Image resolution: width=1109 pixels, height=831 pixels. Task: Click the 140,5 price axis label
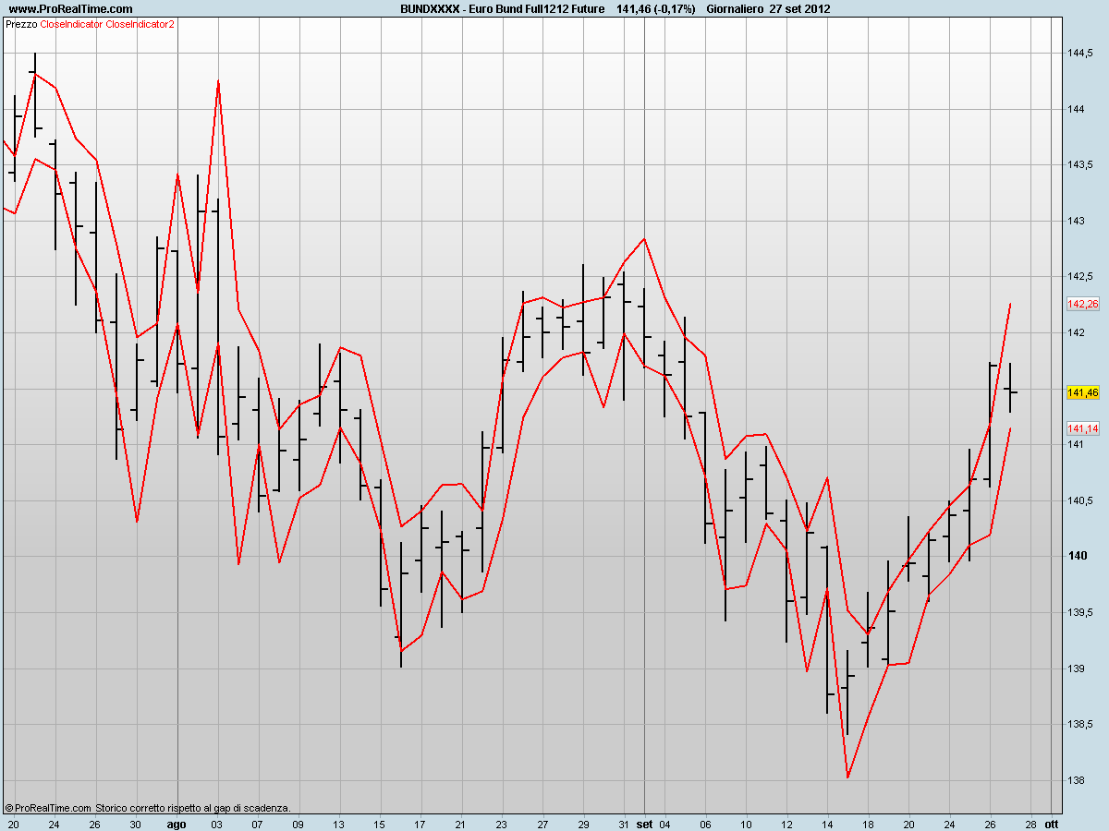click(1081, 500)
